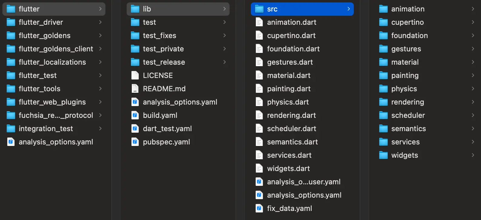Select cupertino.dart file name
The width and height of the screenshot is (481, 220).
pos(291,36)
